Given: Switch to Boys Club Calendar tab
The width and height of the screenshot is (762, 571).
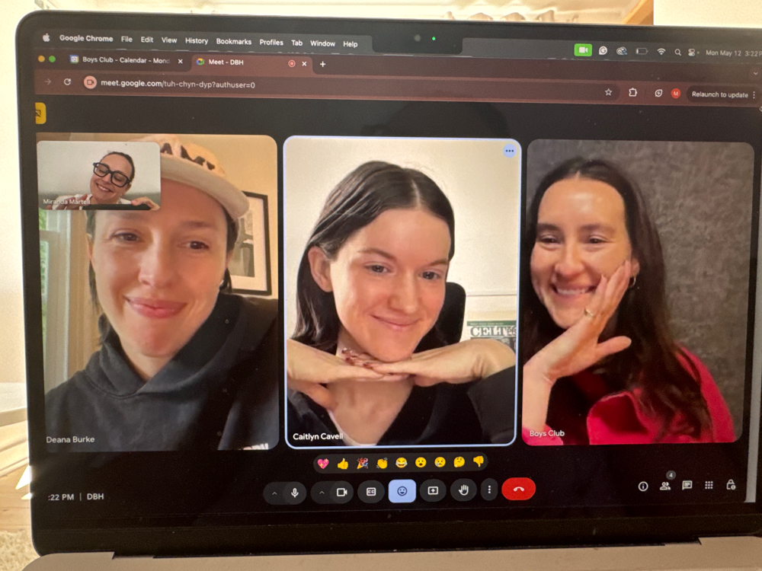Looking at the screenshot, I should pos(126,59).
